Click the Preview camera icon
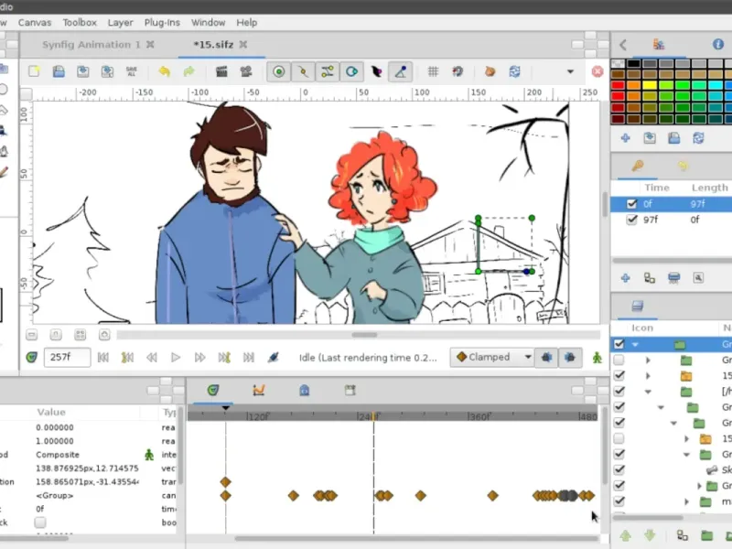732x549 pixels. click(x=245, y=71)
